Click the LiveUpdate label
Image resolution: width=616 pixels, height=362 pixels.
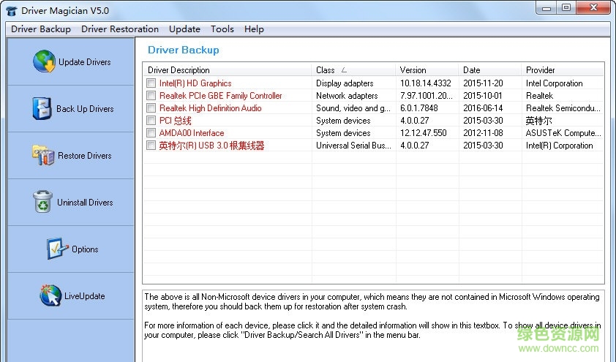click(x=84, y=296)
